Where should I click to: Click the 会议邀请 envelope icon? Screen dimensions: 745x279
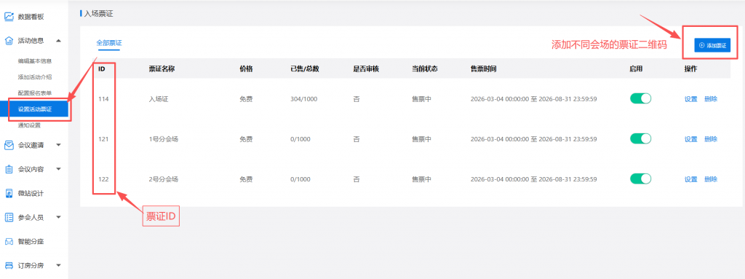[9, 145]
